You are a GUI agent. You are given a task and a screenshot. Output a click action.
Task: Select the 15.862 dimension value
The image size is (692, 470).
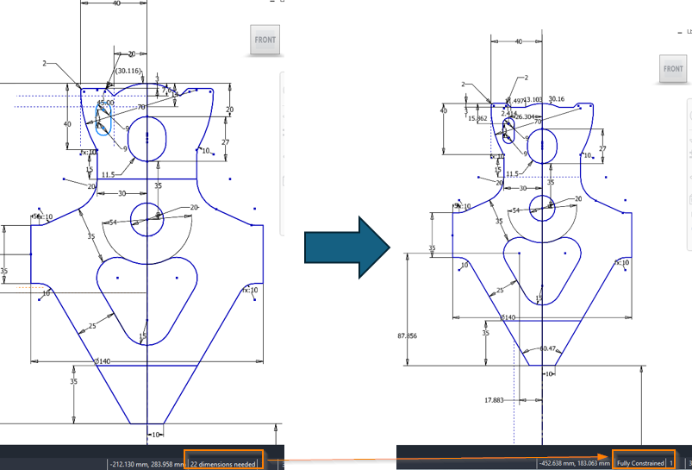(x=477, y=118)
